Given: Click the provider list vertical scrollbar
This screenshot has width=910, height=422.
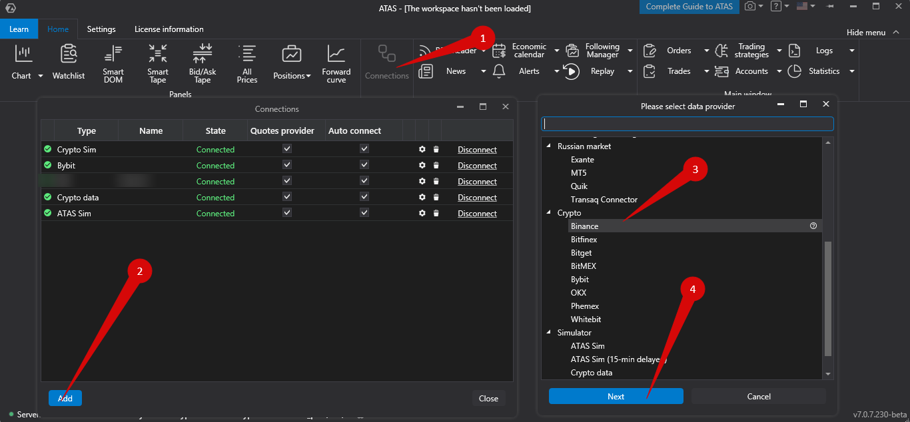Looking at the screenshot, I should (828, 299).
